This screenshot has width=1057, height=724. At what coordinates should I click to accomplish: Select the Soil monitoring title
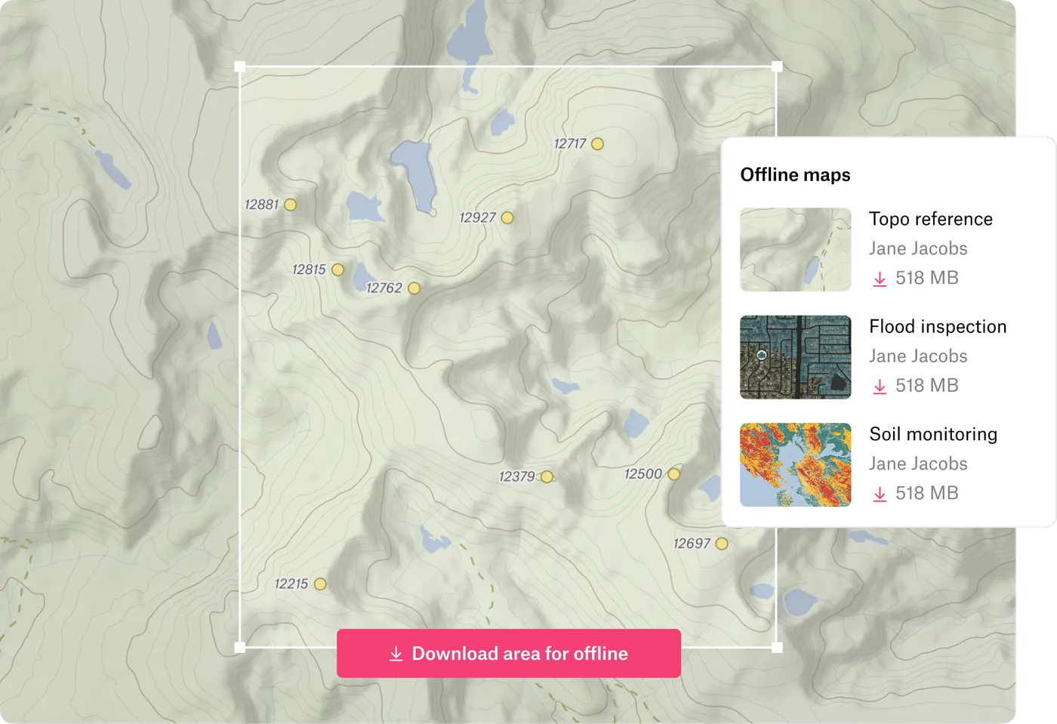(x=933, y=434)
